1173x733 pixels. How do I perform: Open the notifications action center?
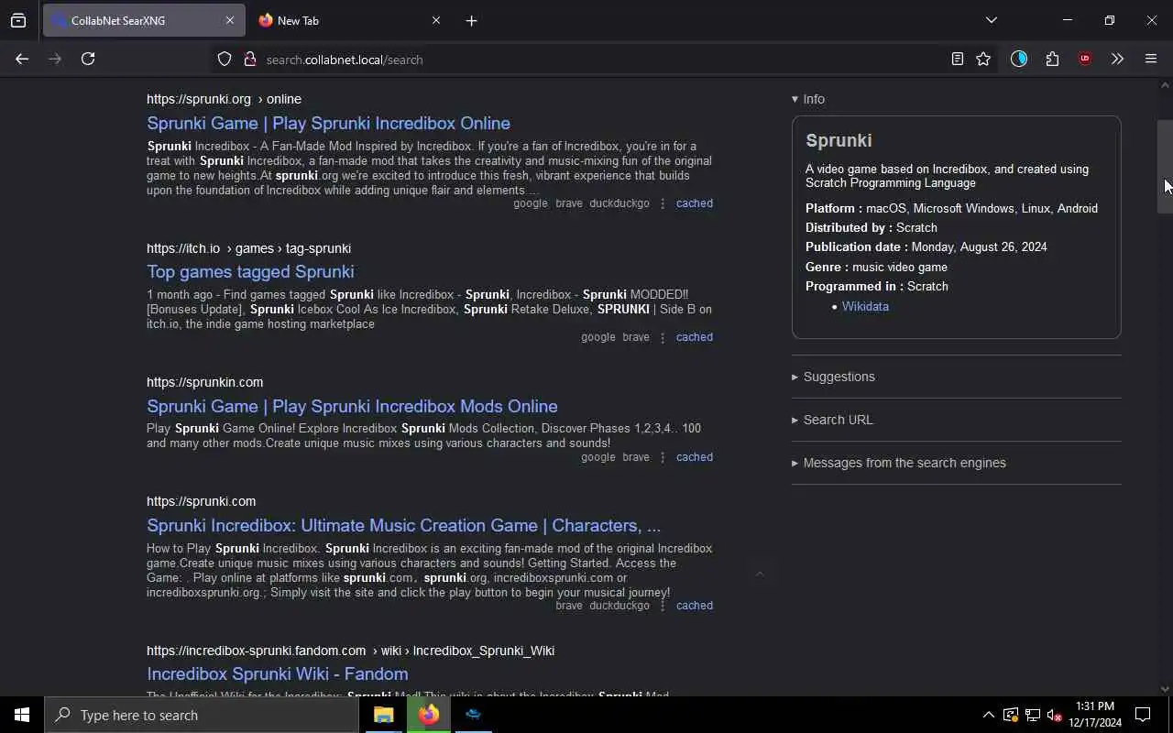1143,715
